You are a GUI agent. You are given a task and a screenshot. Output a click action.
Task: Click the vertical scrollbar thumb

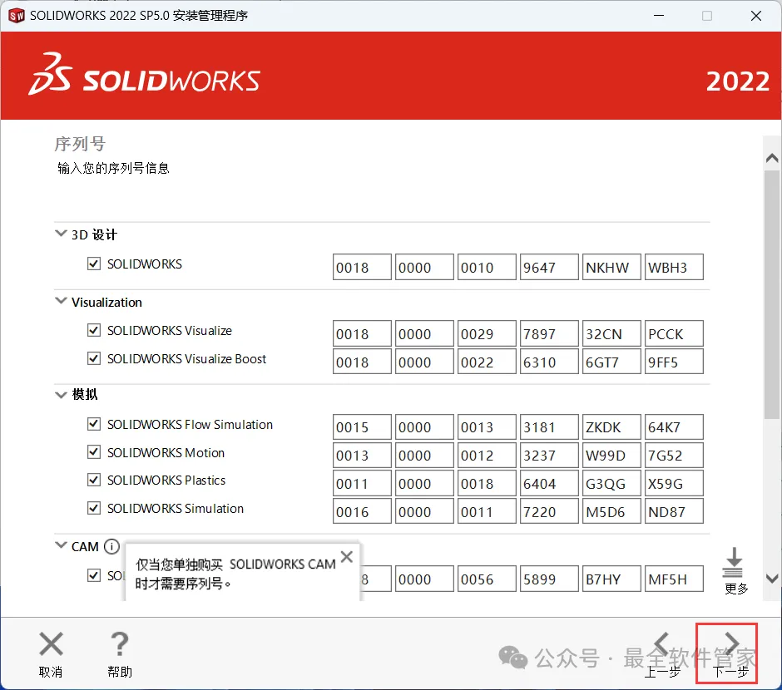coord(772,294)
